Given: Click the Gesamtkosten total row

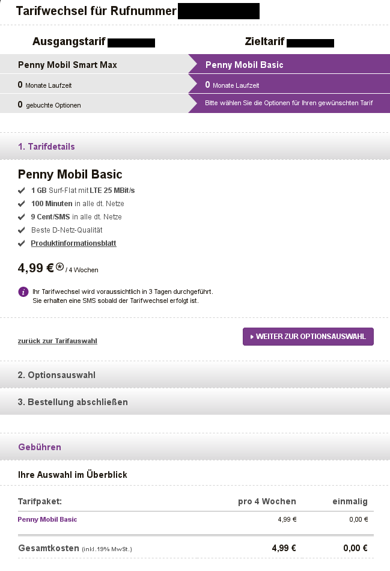Looking at the screenshot, I should coord(195,548).
